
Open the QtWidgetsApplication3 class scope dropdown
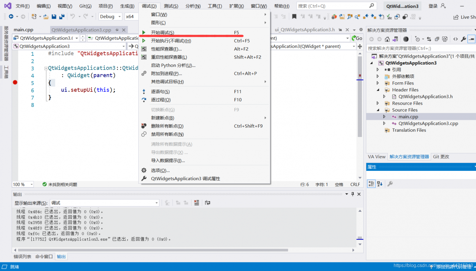click(x=69, y=46)
